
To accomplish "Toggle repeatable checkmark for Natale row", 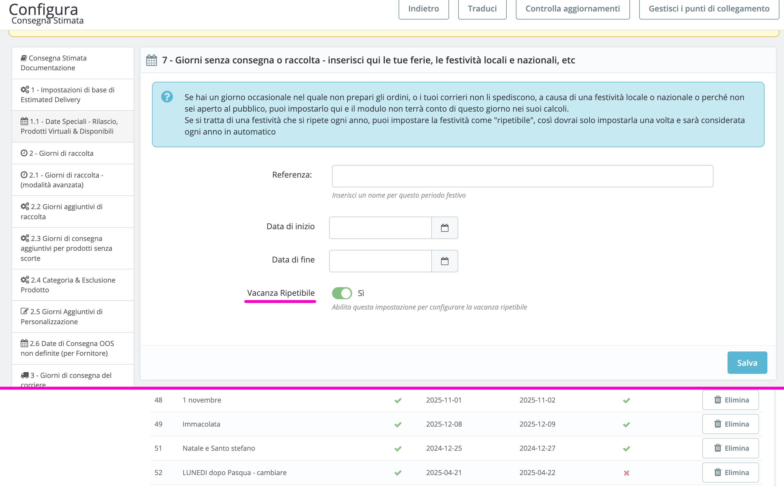I will click(626, 449).
